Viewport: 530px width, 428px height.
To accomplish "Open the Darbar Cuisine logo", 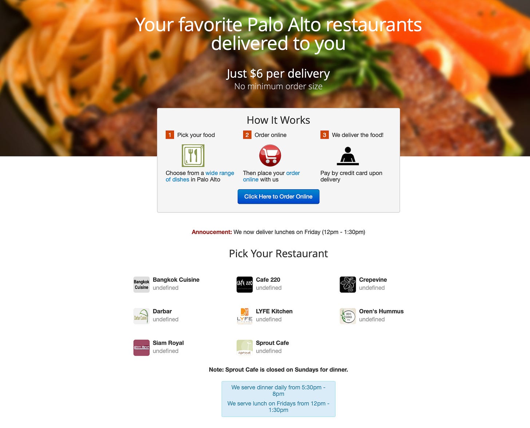I will point(142,316).
